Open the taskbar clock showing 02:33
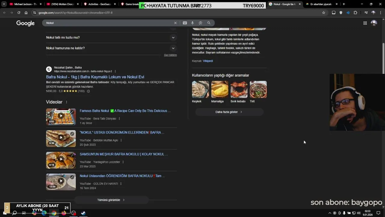Screen dimensions: 385x217 click(368, 213)
